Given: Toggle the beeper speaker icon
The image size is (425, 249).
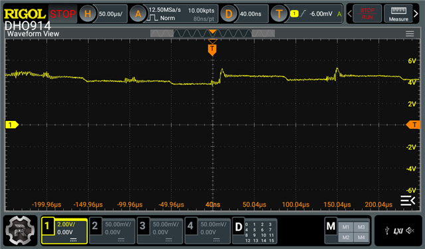Looking at the screenshot, I should pyautogui.click(x=410, y=230).
